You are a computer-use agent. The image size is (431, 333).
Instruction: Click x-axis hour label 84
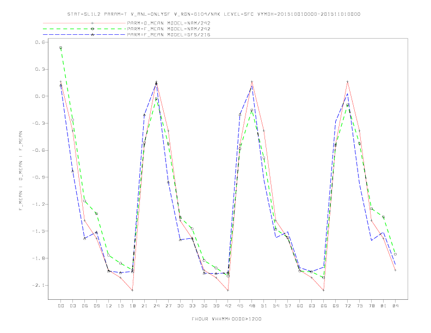(x=396, y=306)
